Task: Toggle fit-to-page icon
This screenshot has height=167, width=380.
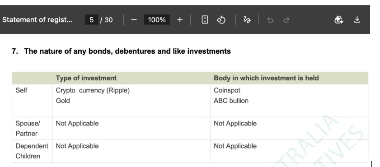Action: coord(205,19)
